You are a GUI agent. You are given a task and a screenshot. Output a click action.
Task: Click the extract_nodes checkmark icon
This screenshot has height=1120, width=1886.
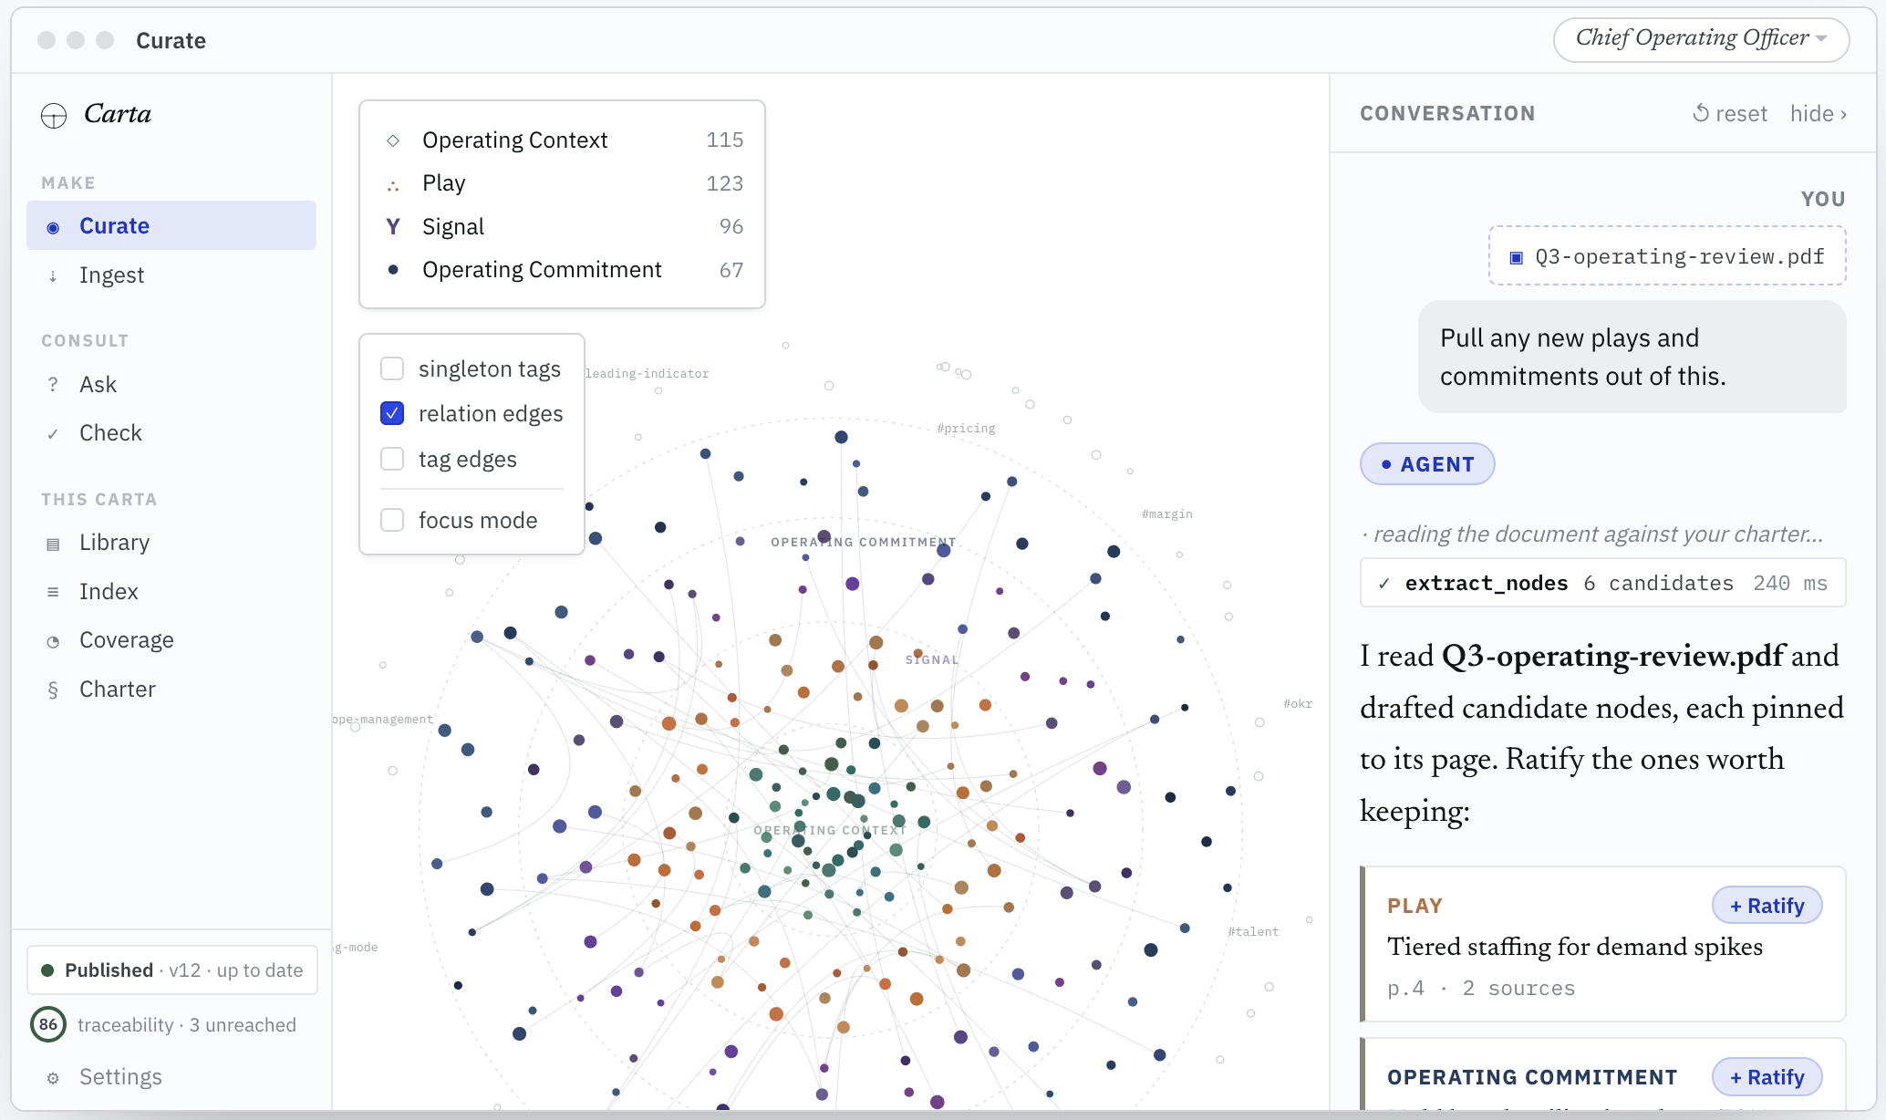point(1384,584)
